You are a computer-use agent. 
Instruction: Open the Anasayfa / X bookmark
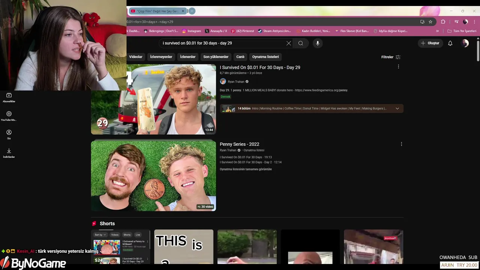(x=216, y=31)
